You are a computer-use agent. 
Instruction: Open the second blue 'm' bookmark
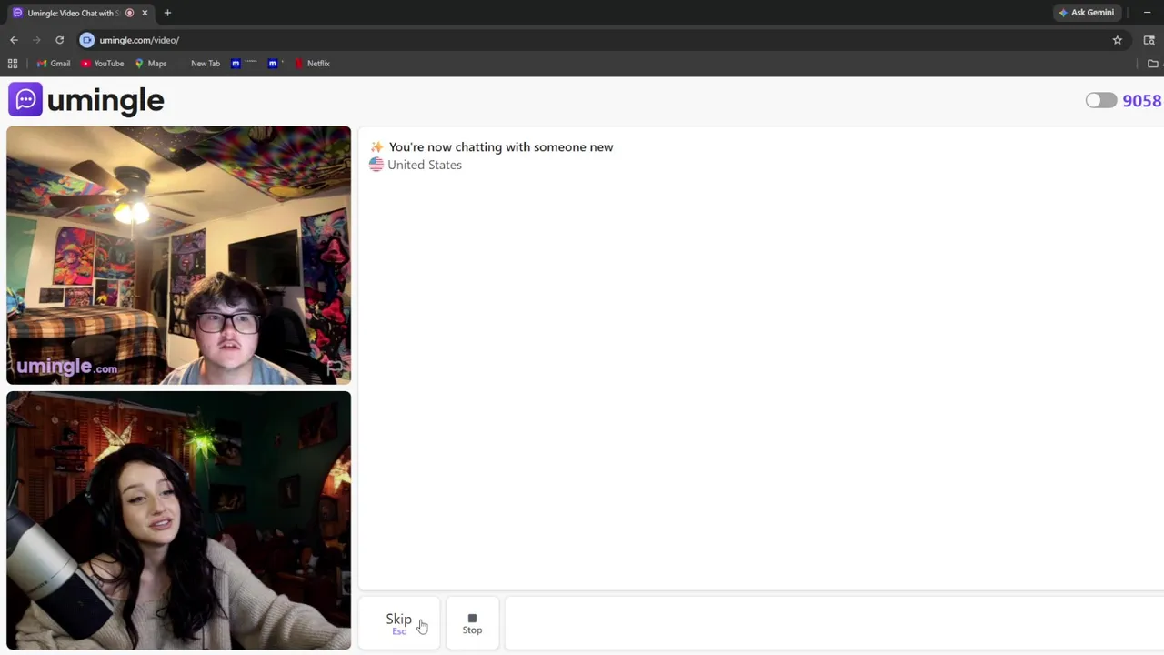pyautogui.click(x=276, y=64)
